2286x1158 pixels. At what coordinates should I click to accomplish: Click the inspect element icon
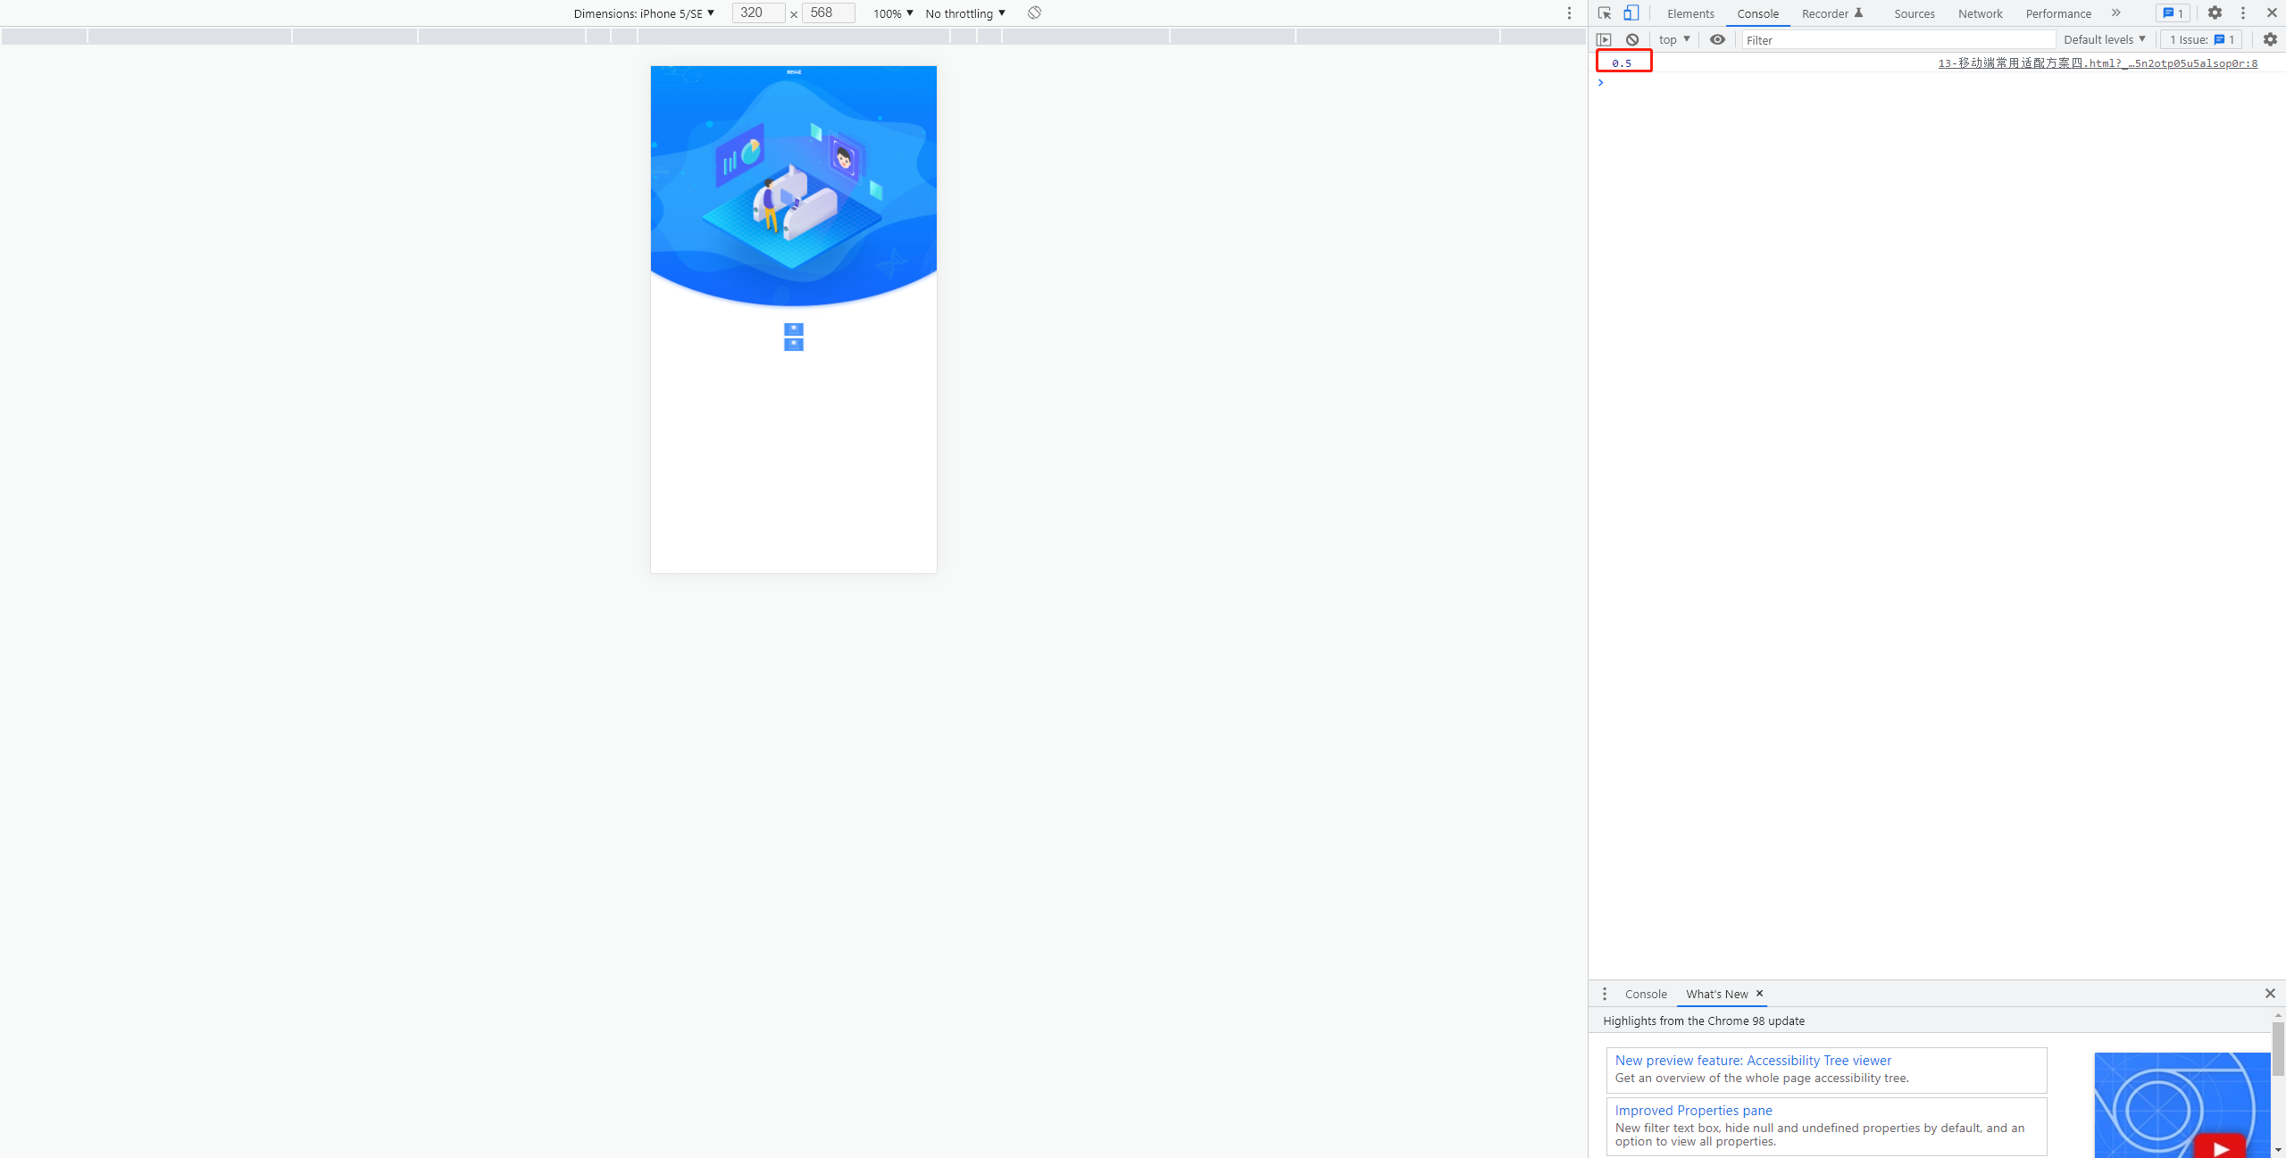click(1606, 13)
